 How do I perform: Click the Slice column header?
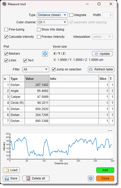(104, 79)
